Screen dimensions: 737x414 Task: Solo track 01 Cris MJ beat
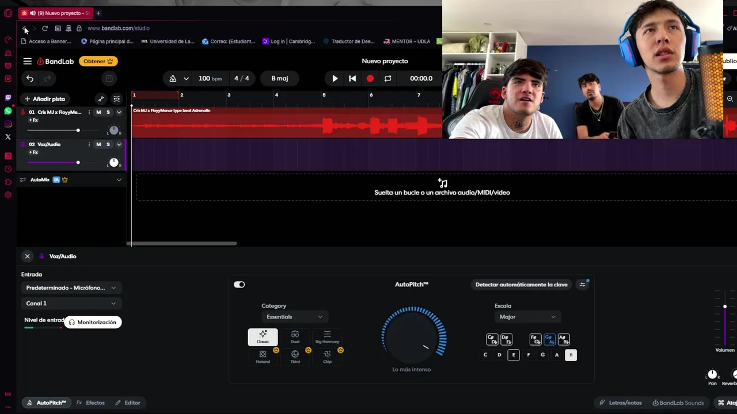pos(108,112)
